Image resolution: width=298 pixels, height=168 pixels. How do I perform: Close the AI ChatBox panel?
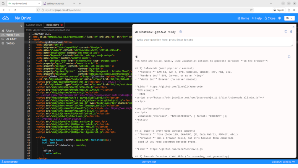pyautogui.click(x=293, y=27)
